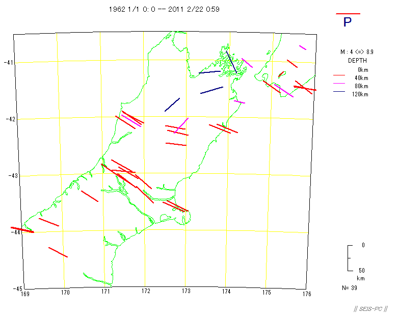The image size is (399, 315).
Task: Click the "km" unit under the scale bar
Action: coord(361,278)
